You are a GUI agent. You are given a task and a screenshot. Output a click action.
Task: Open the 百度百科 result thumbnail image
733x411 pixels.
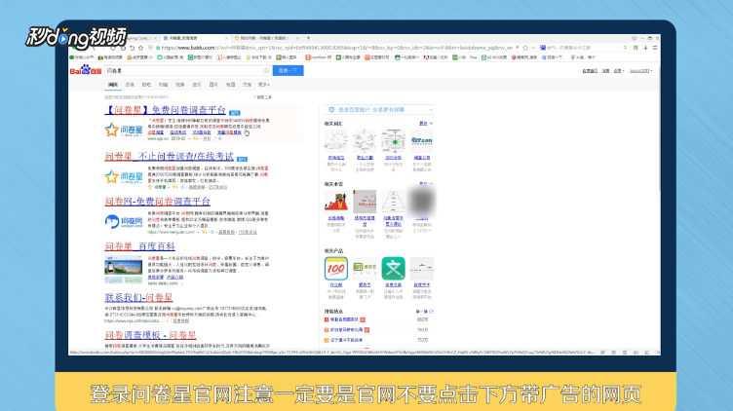click(x=124, y=270)
